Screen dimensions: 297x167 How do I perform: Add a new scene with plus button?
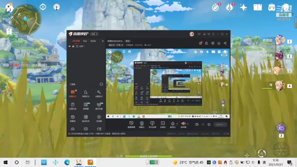pos(103,41)
